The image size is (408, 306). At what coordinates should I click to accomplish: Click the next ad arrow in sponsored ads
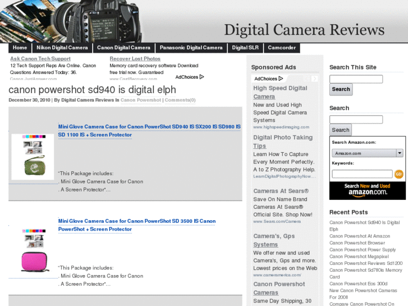coord(315,79)
